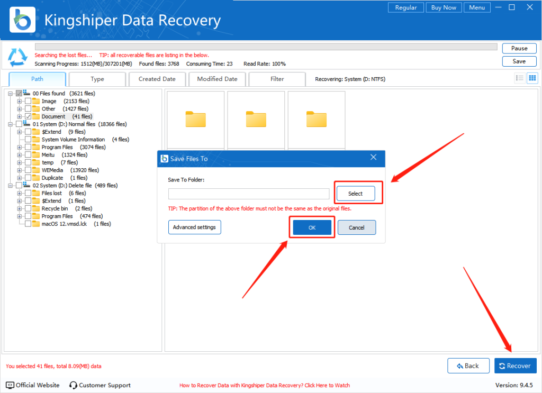The width and height of the screenshot is (542, 393).
Task: Open the Menu button in title bar
Action: click(x=477, y=7)
